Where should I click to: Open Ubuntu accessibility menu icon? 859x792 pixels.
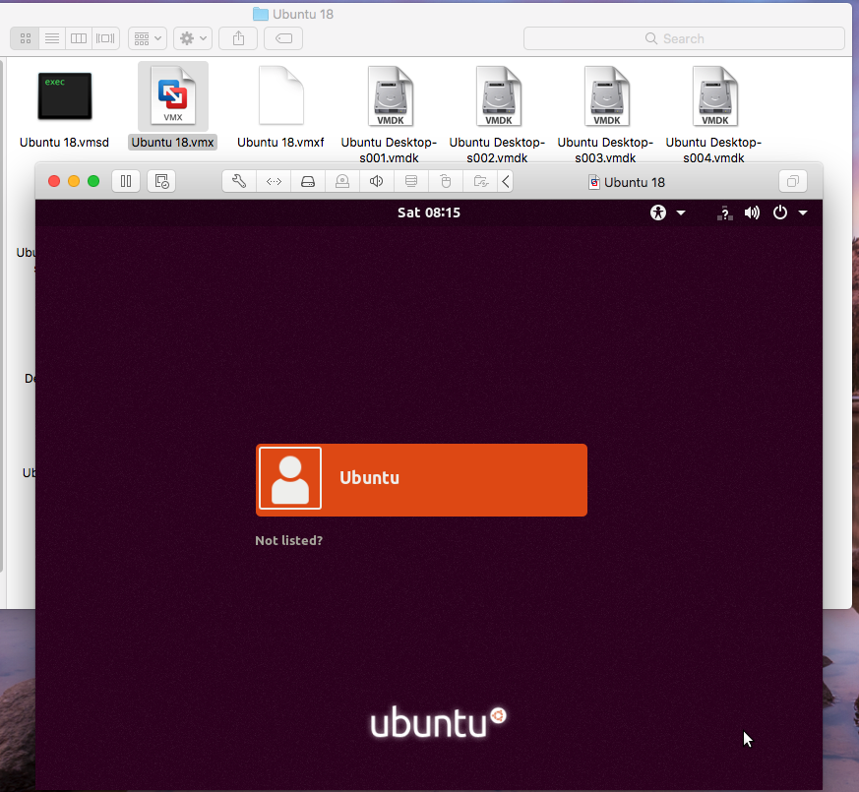[x=658, y=213]
